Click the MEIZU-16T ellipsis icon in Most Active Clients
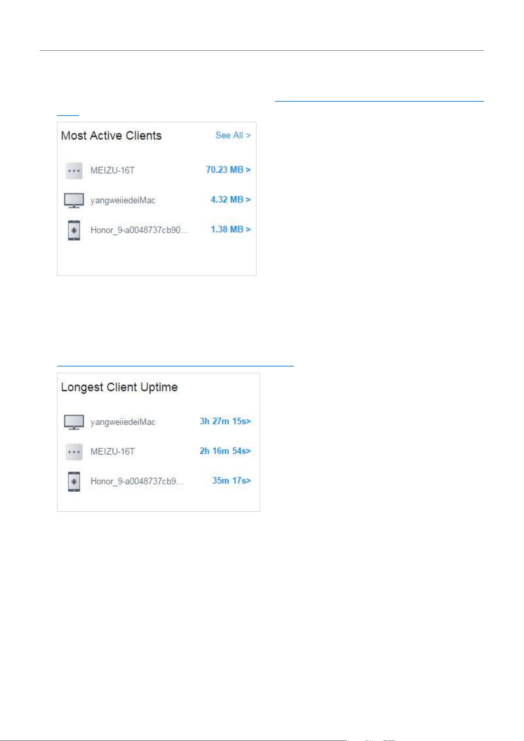Viewport: 524px width, 741px height. (x=74, y=171)
